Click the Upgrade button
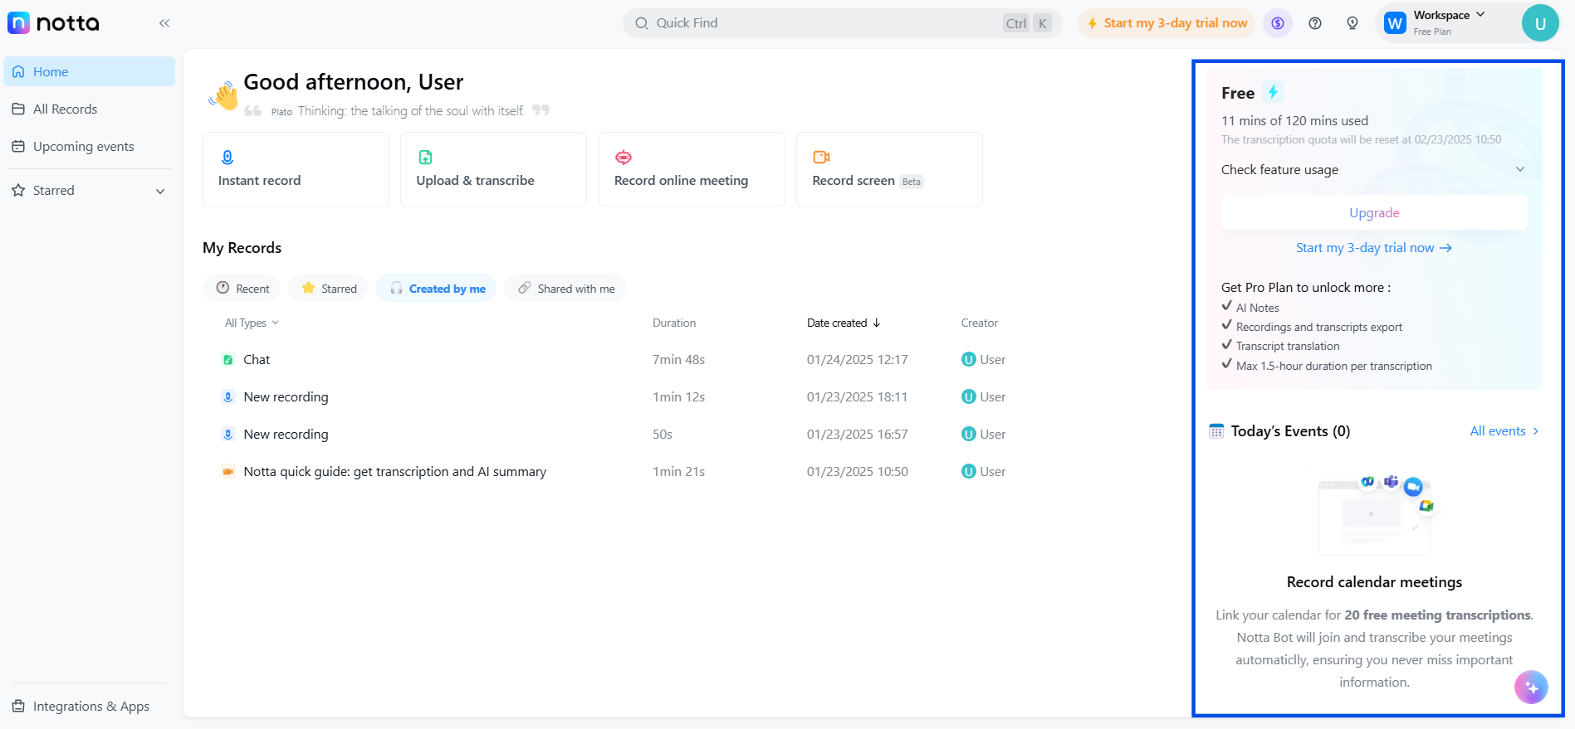Screen dimensions: 1575x729 point(1374,212)
